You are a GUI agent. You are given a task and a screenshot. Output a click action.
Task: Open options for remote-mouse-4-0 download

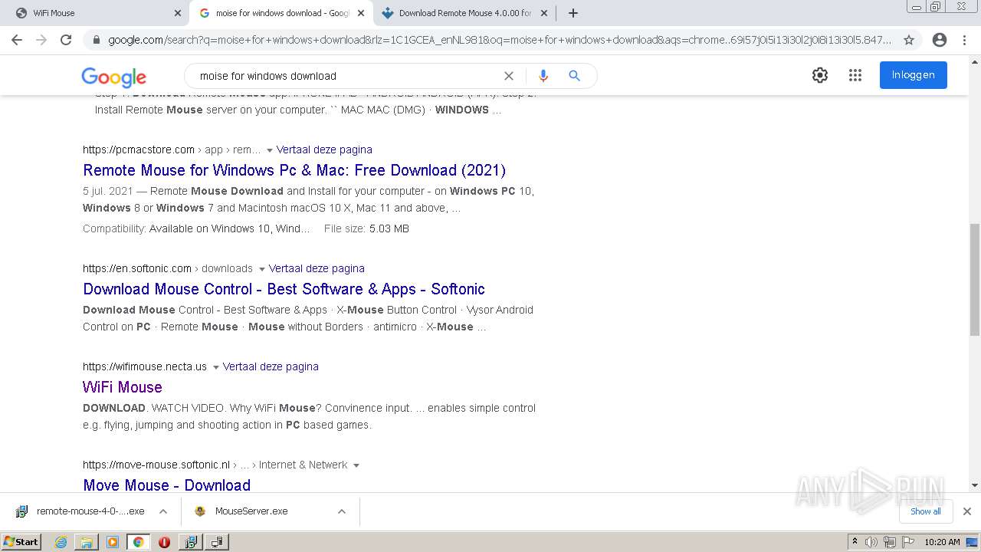click(163, 511)
